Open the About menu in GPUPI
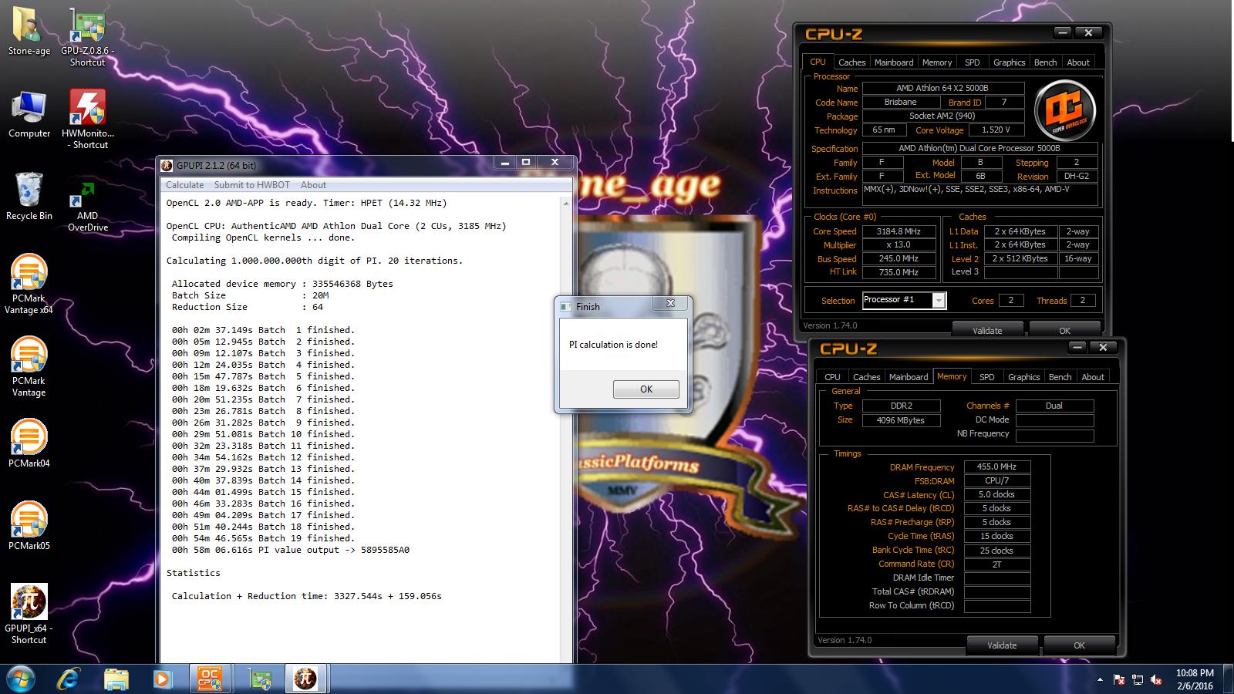This screenshot has width=1234, height=694. tap(313, 185)
